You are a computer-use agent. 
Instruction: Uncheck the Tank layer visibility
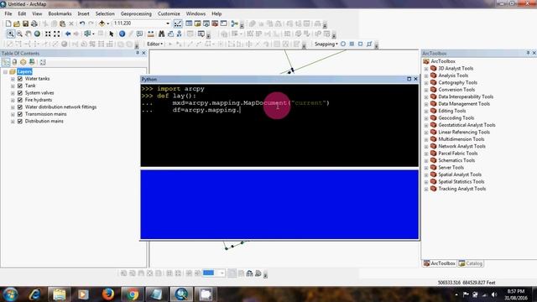20,86
